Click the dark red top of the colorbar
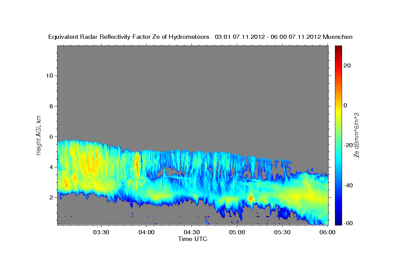Image resolution: width=406 pixels, height=270 pixels. pyautogui.click(x=338, y=49)
